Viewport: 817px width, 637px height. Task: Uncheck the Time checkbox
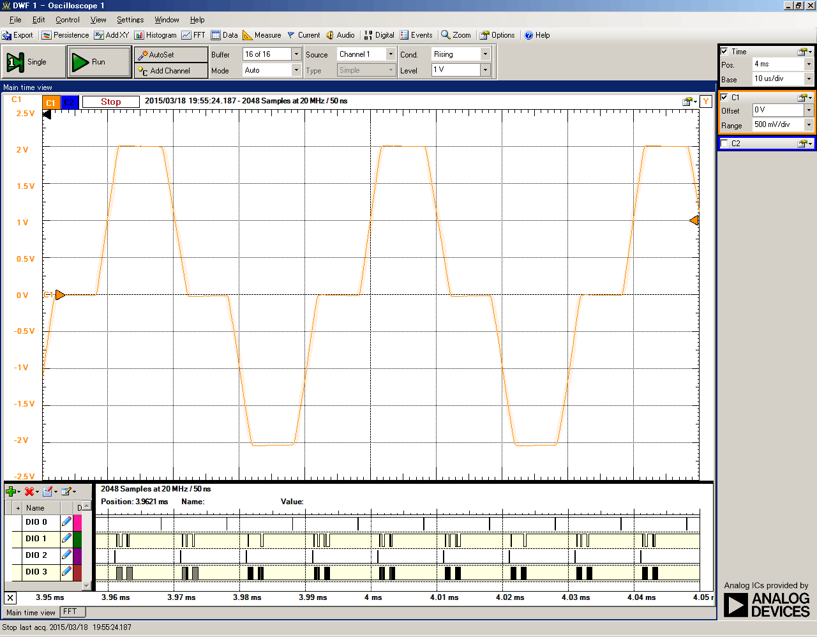(724, 51)
